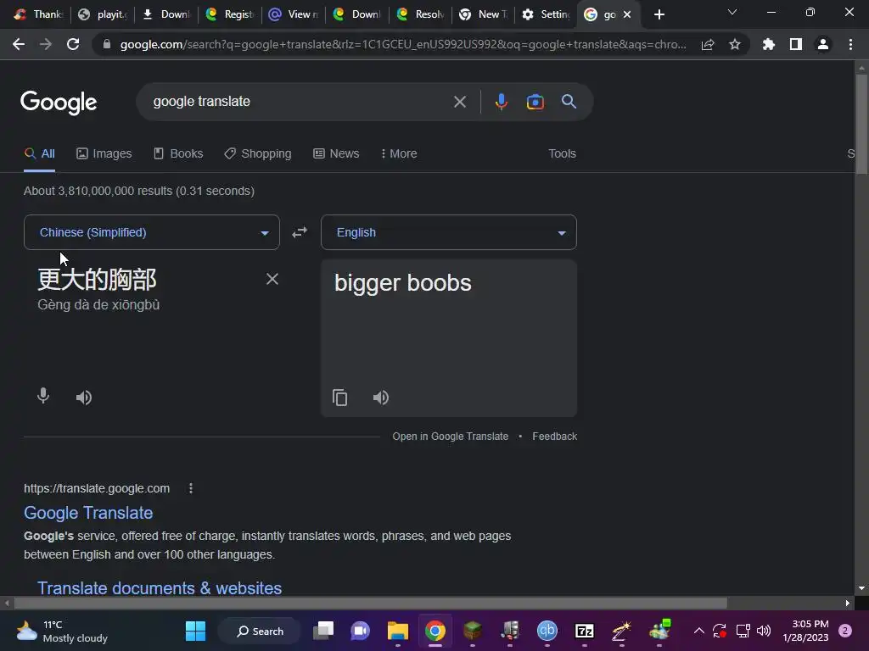The width and height of the screenshot is (869, 651).
Task: Show hidden system tray icons
Action: coord(699,631)
